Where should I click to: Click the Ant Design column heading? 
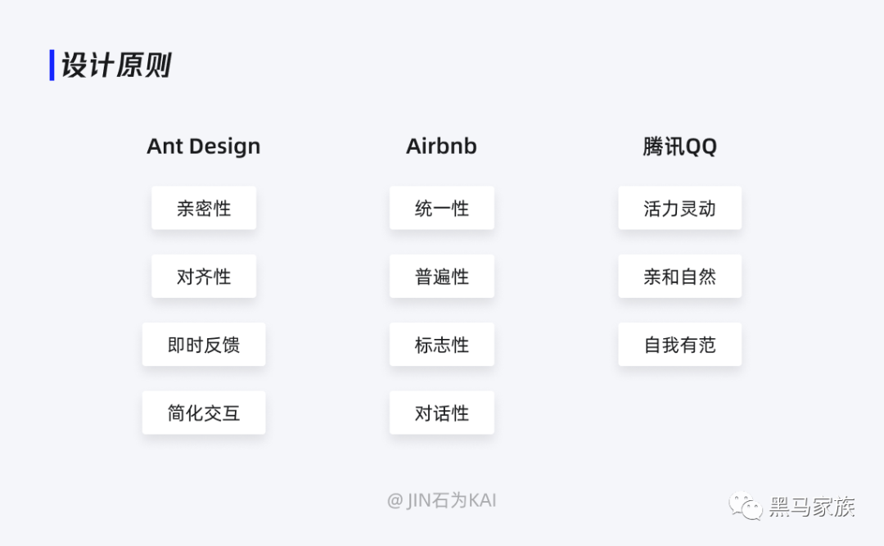(204, 146)
